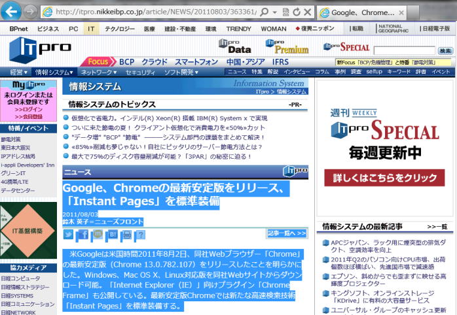This screenshot has height=315, width=457.
Task: Open the WOMAN navigation item
Action: point(274,29)
